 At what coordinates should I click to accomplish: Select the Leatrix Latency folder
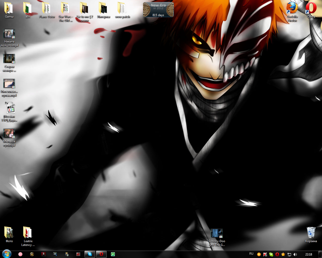pyautogui.click(x=28, y=236)
